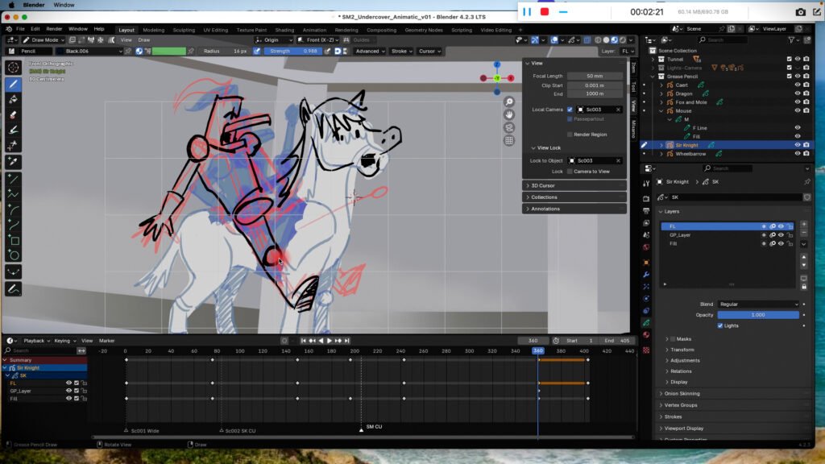Select the Cursor tool at toolbar top
The width and height of the screenshot is (825, 464).
click(14, 68)
